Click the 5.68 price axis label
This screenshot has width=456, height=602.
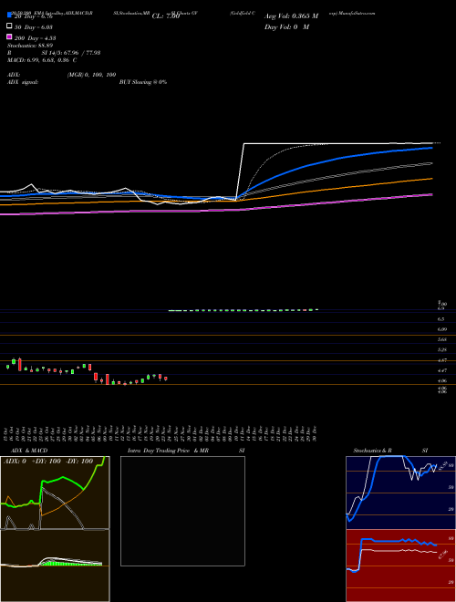click(442, 339)
